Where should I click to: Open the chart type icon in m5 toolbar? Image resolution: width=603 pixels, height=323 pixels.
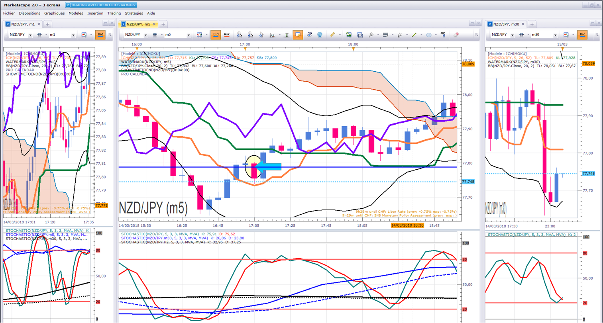tap(199, 35)
